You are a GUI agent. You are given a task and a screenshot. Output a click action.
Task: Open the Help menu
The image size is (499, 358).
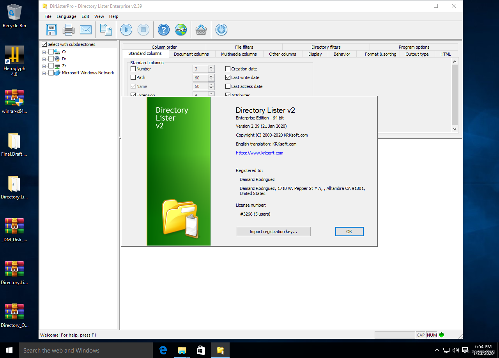coord(113,16)
